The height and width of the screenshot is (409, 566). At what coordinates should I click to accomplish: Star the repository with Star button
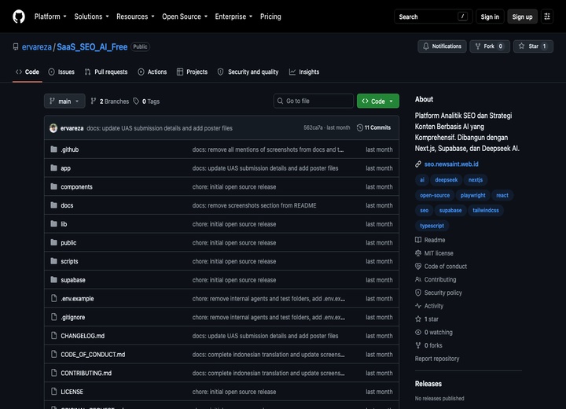point(533,46)
